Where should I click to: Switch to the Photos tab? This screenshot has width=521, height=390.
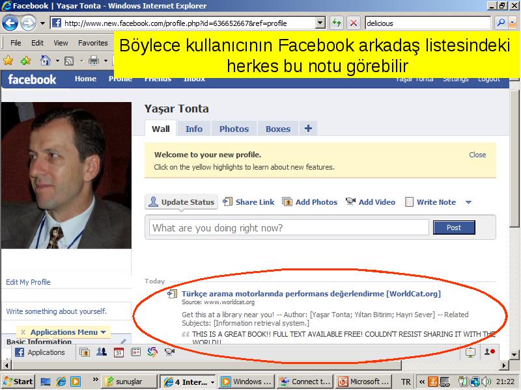click(234, 129)
